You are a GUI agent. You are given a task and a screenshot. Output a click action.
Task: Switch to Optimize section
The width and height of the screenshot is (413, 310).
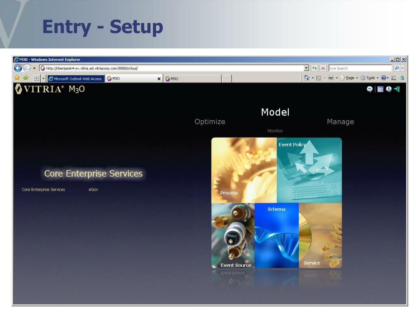(210, 122)
